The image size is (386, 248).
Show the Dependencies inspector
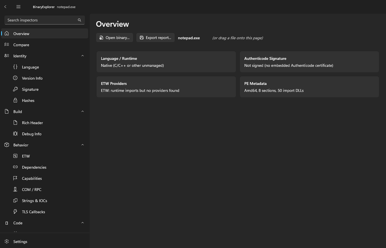(x=45, y=167)
